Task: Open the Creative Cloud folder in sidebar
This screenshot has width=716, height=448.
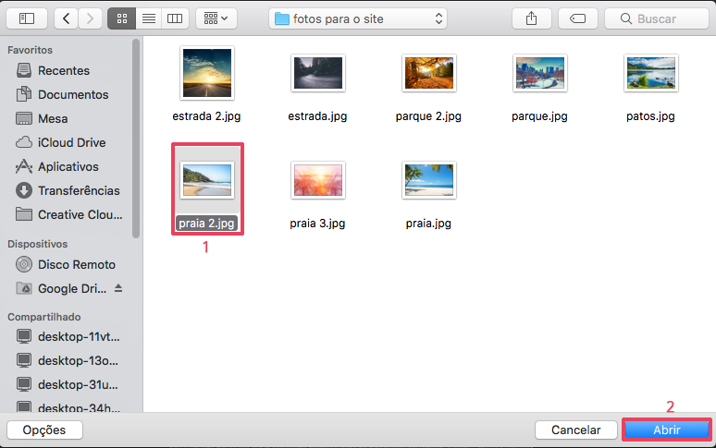Action: point(69,214)
